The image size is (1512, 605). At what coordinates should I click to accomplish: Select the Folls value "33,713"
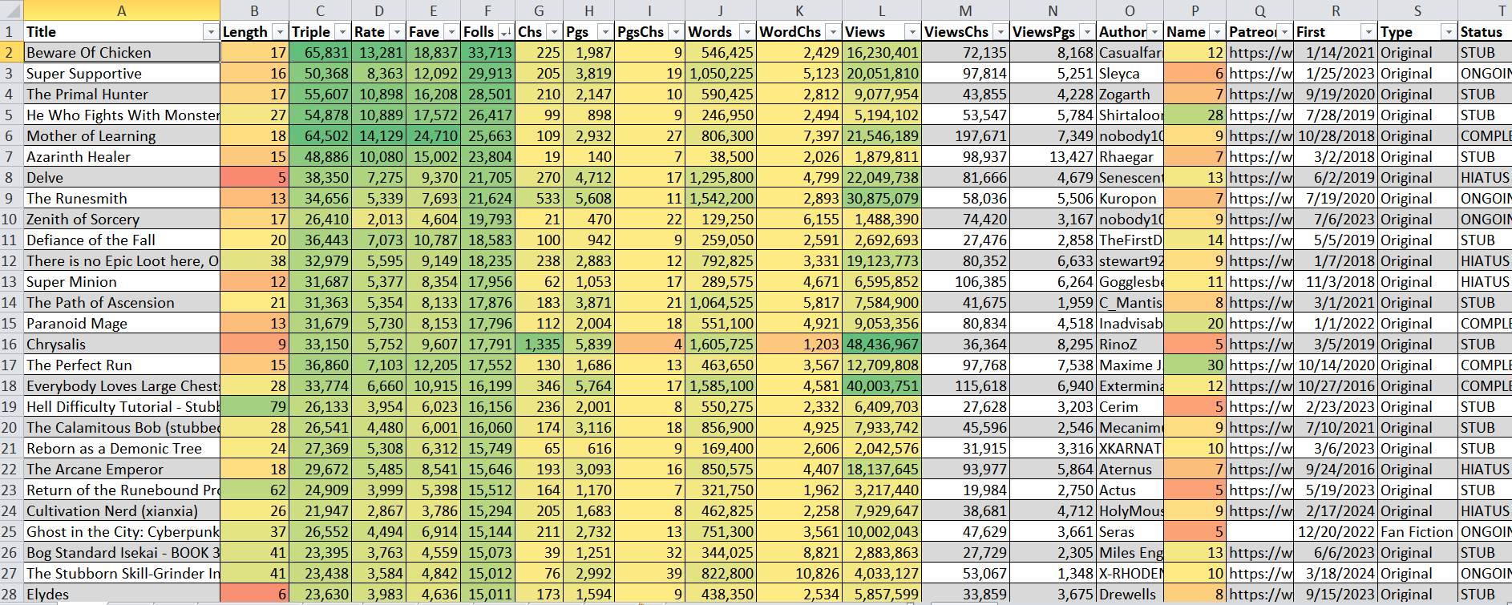pyautogui.click(x=487, y=53)
